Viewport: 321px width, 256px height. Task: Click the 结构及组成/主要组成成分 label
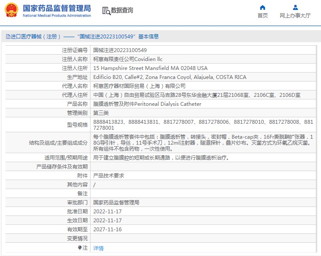click(x=58, y=143)
